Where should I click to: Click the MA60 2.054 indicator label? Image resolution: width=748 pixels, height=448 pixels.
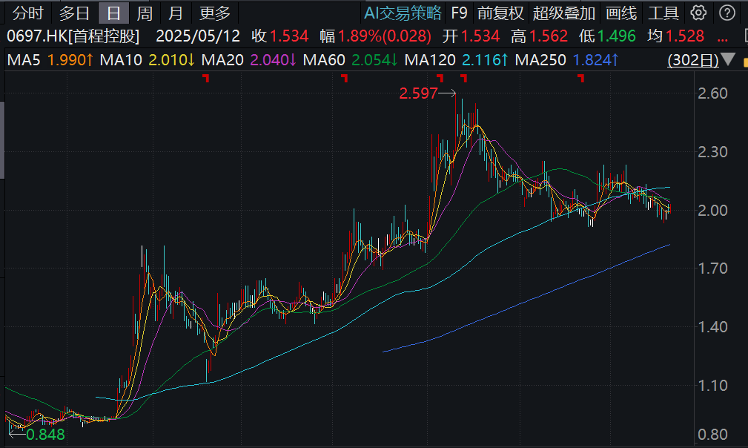coord(350,60)
